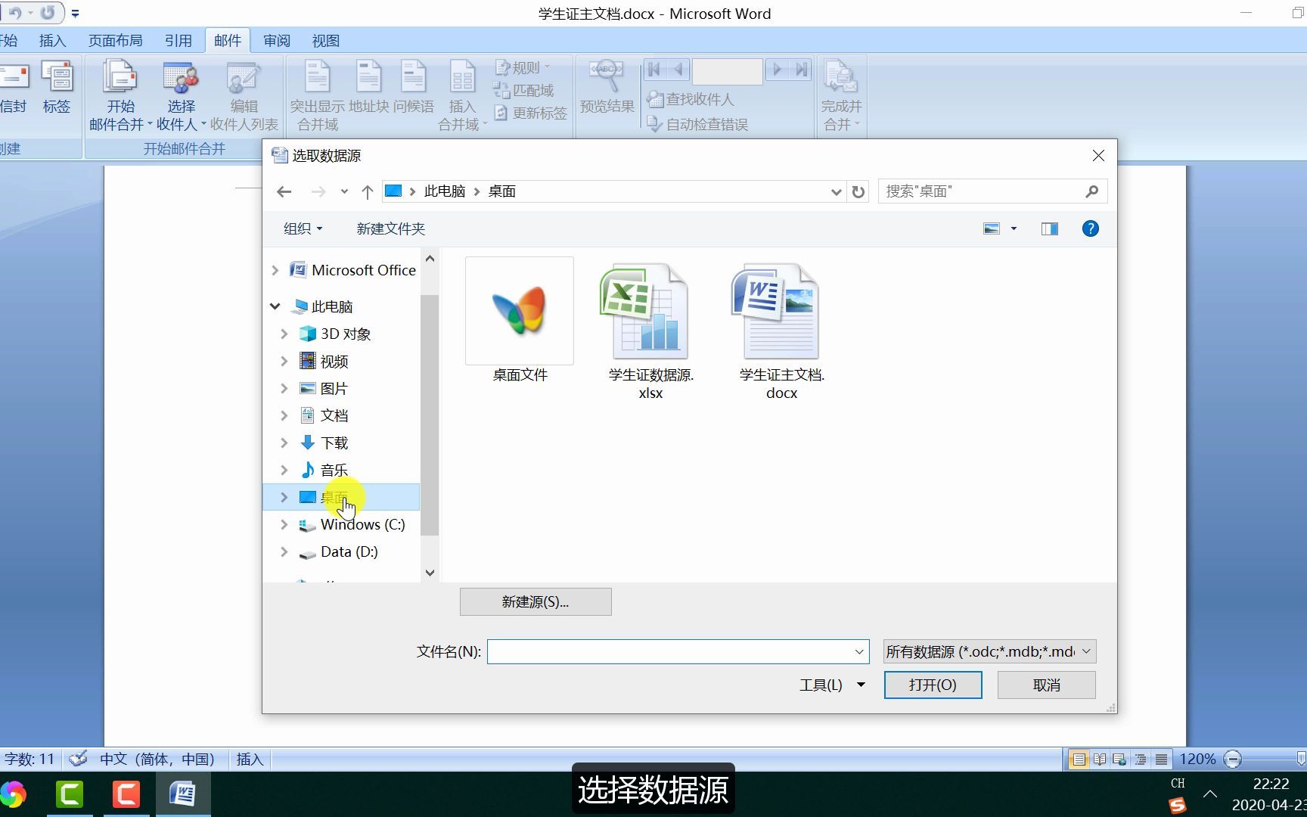Expand the Windows (C:) tree node

click(284, 524)
